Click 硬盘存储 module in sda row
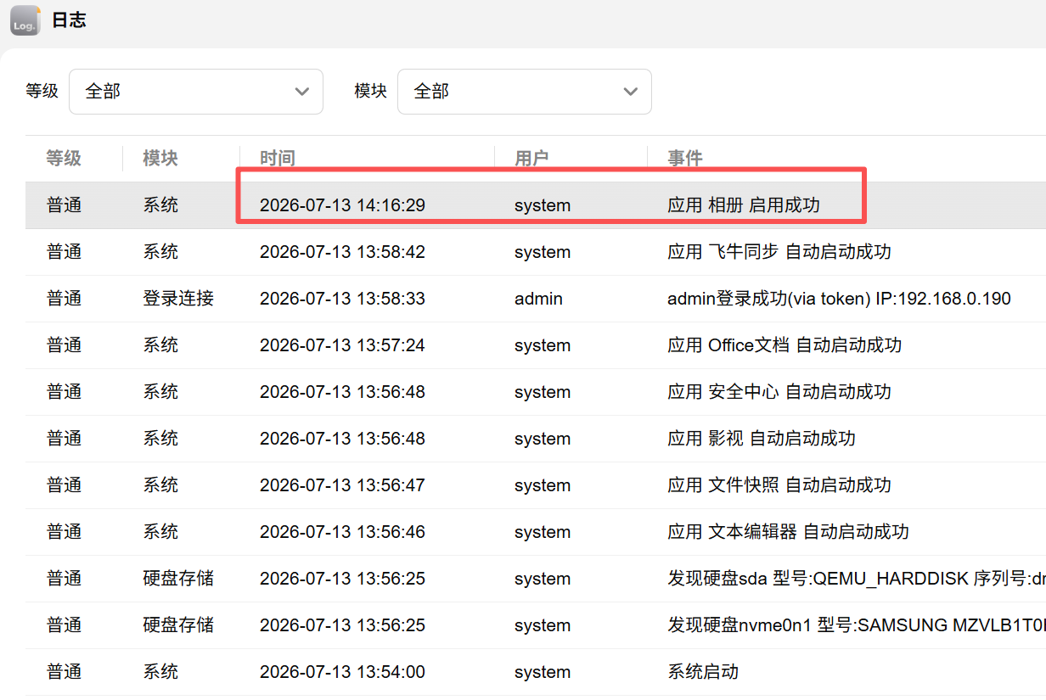1046x700 pixels. tap(178, 579)
